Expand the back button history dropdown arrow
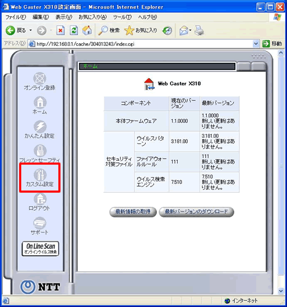Viewport: 287px width, 307px height. [x=31, y=30]
